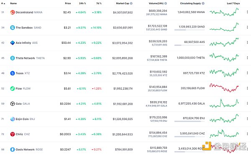
Task: Open three-dot menu for Flow row
Action: [247, 88]
